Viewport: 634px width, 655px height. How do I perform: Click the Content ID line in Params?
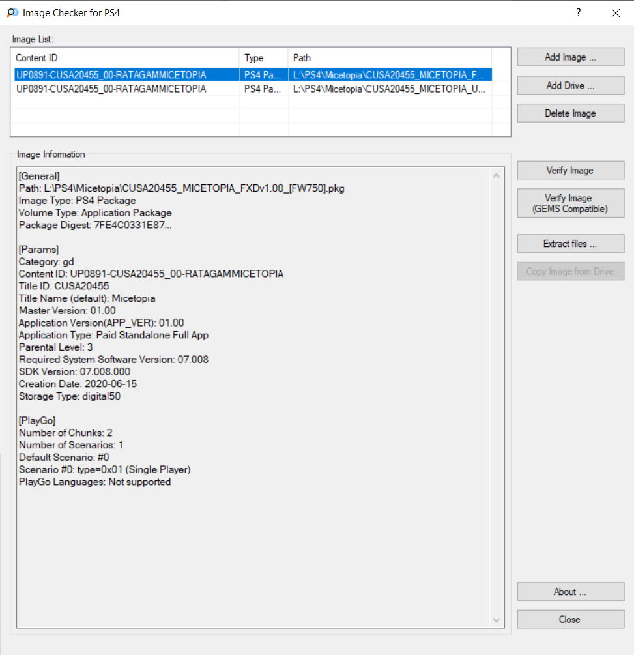click(151, 274)
